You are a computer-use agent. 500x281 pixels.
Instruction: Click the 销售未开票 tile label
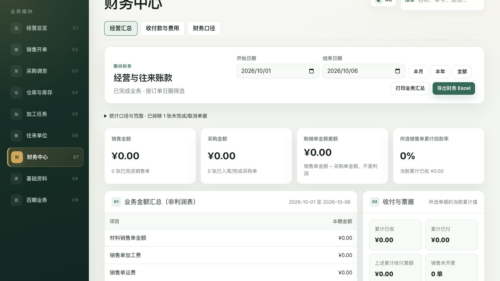443,263
